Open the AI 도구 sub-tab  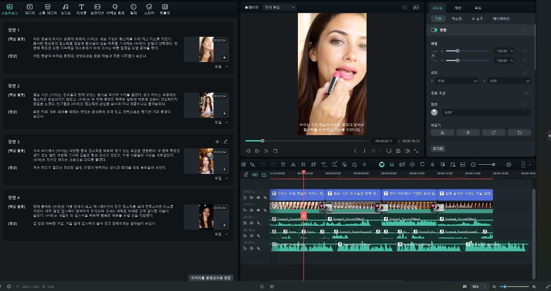click(477, 19)
